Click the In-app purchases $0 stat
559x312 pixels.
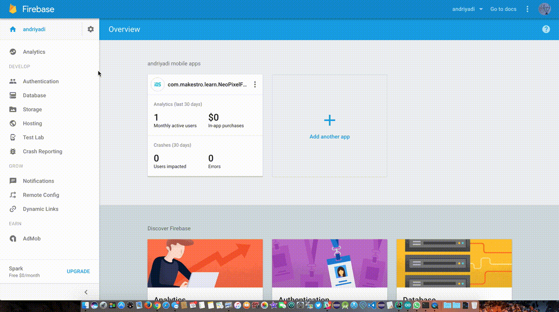226,121
